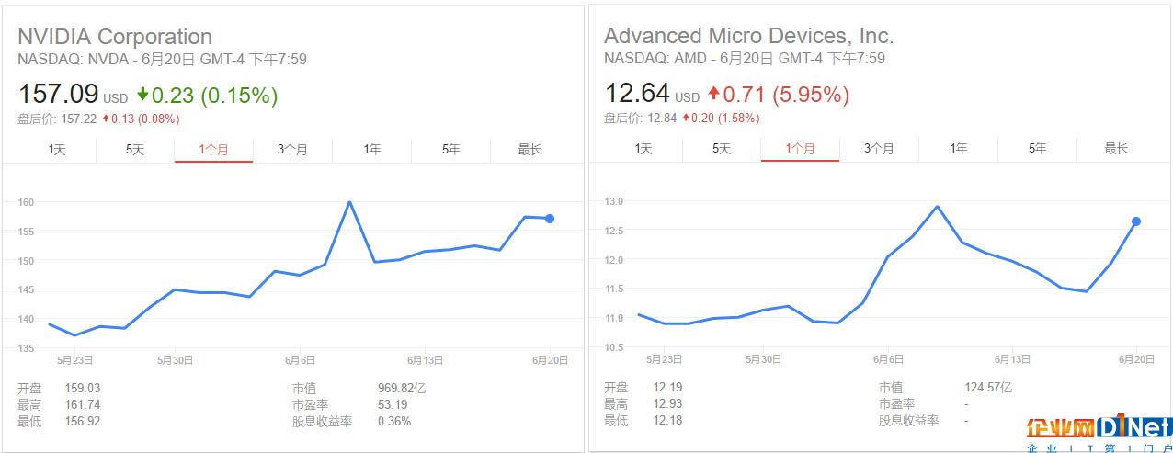Select the 1个月 tab on AMD card
Image resolution: width=1173 pixels, height=453 pixels.
(x=801, y=149)
